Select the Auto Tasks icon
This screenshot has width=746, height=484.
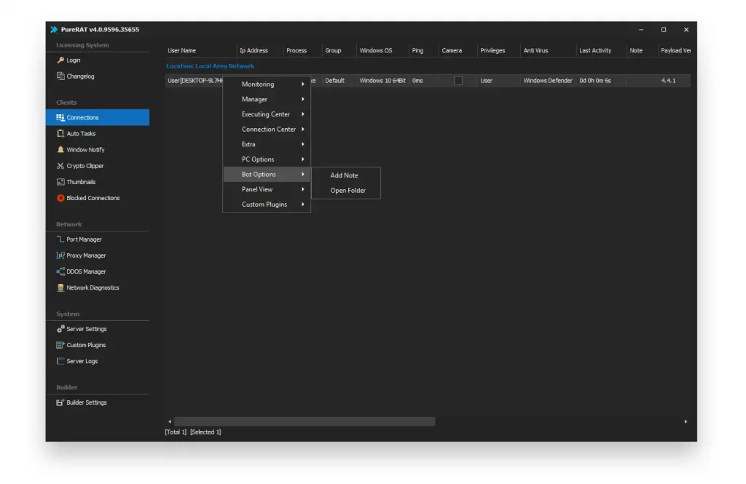point(60,134)
